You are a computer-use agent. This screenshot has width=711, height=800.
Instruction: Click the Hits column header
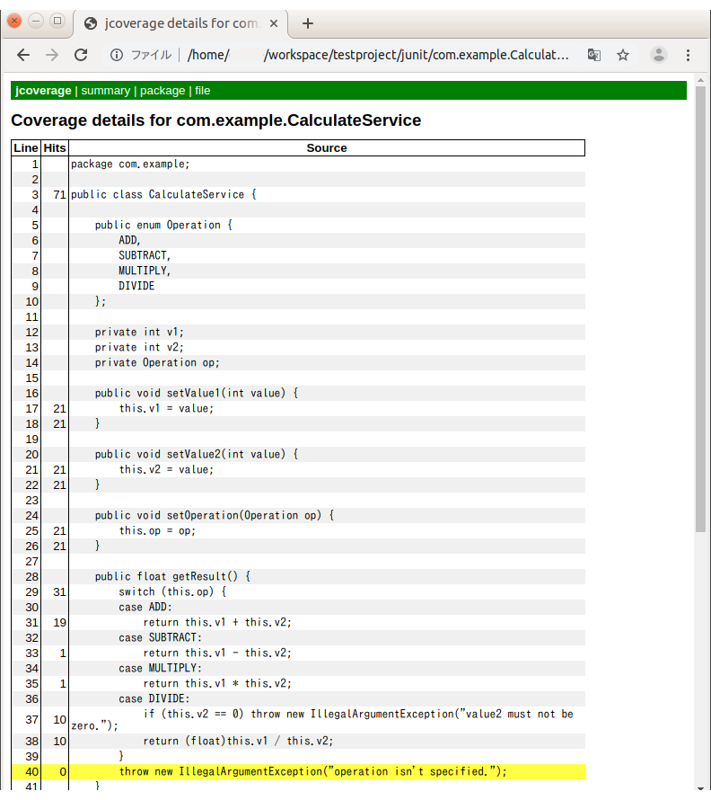click(x=55, y=148)
